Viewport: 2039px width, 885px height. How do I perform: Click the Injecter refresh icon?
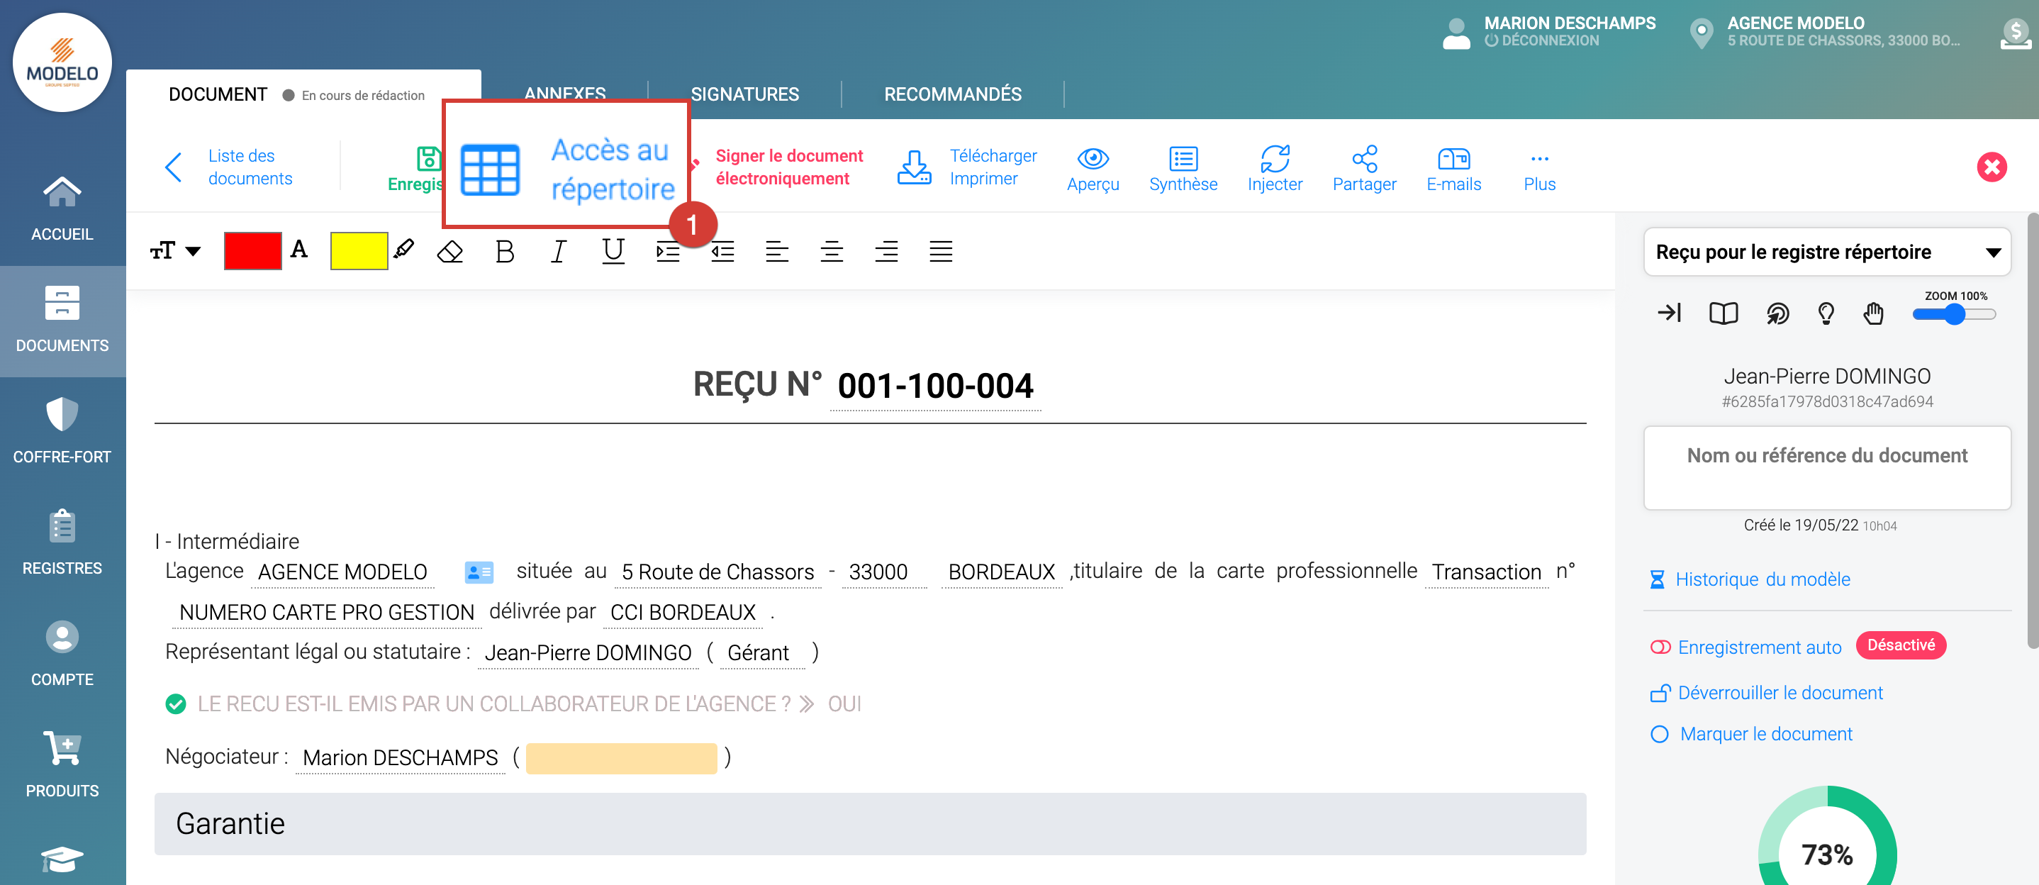pos(1275,159)
